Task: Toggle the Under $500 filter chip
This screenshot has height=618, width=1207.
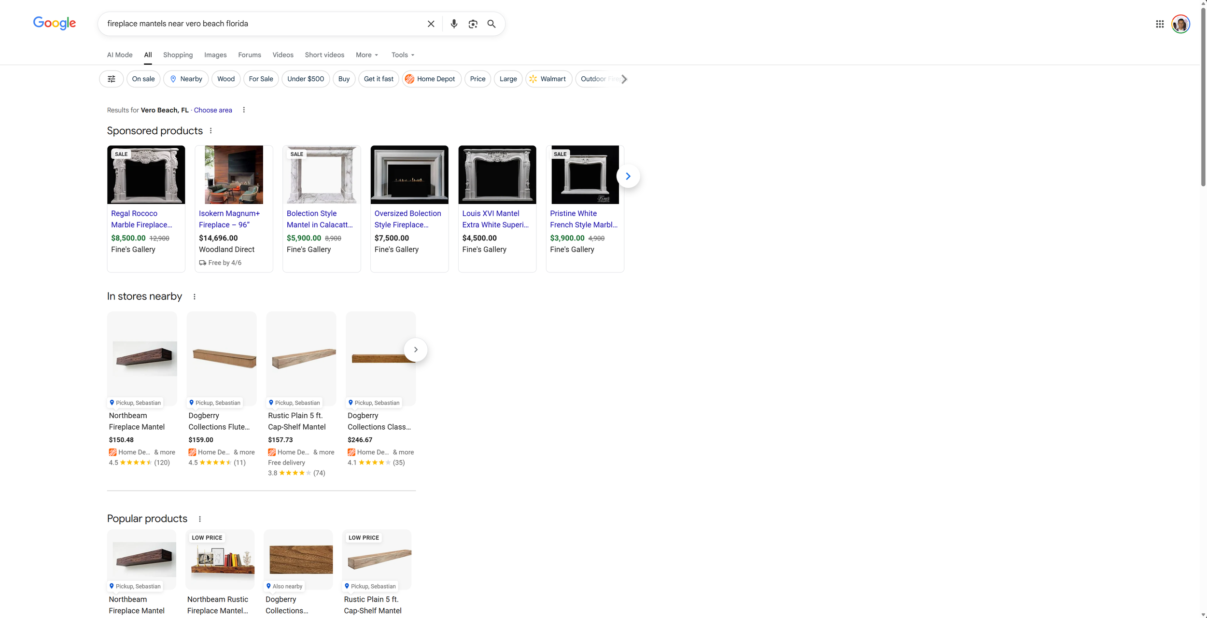Action: 305,79
